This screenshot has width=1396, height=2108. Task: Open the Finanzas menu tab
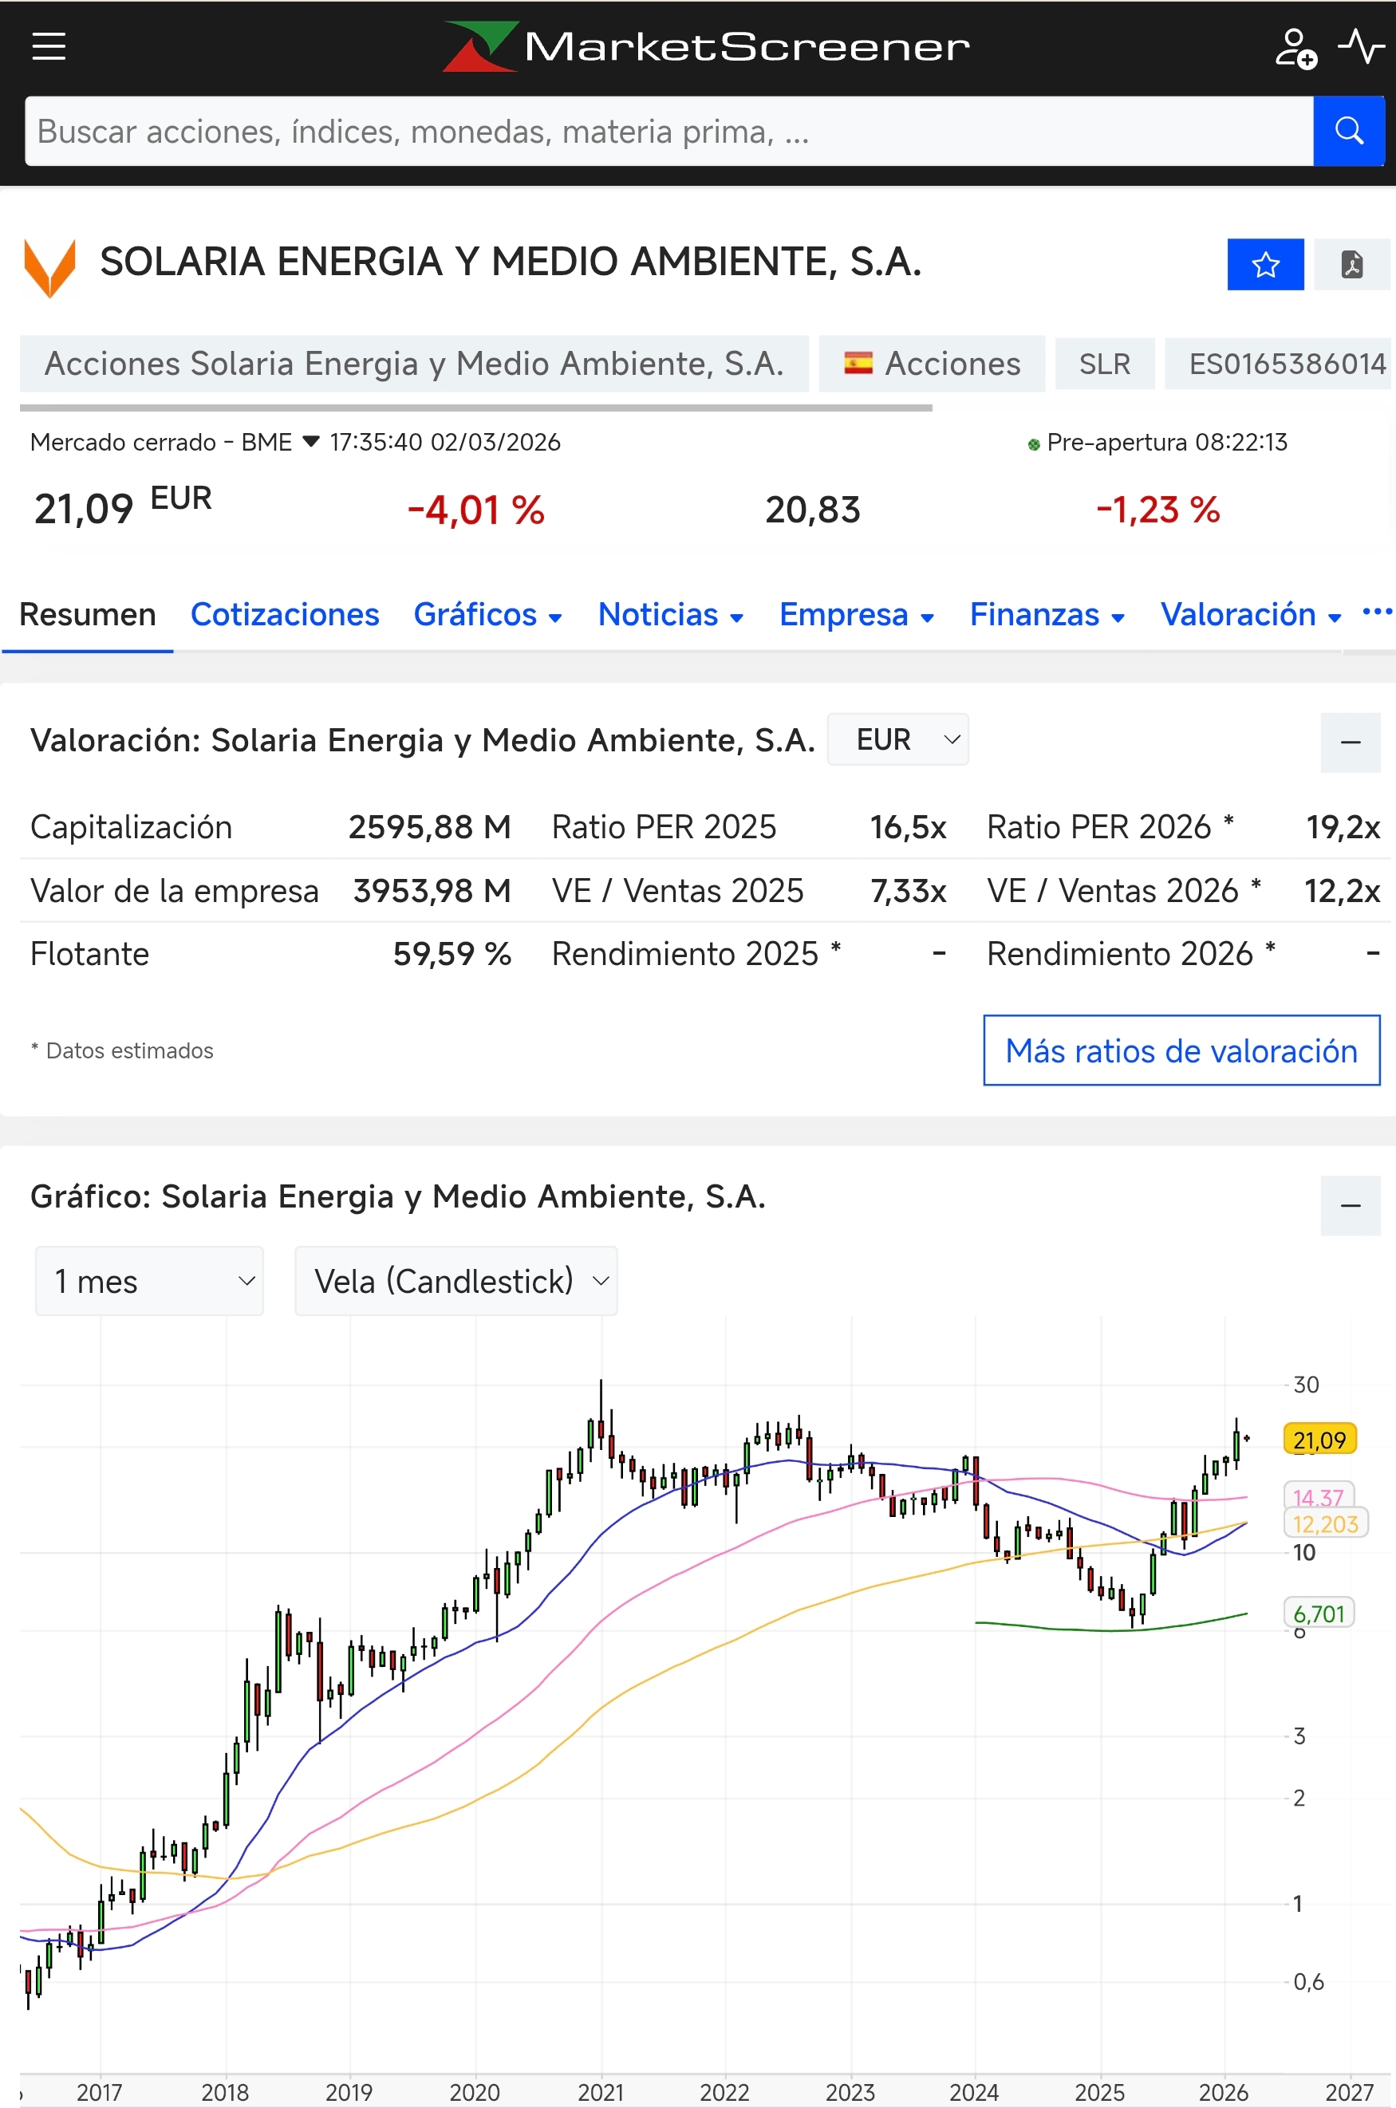click(1047, 614)
